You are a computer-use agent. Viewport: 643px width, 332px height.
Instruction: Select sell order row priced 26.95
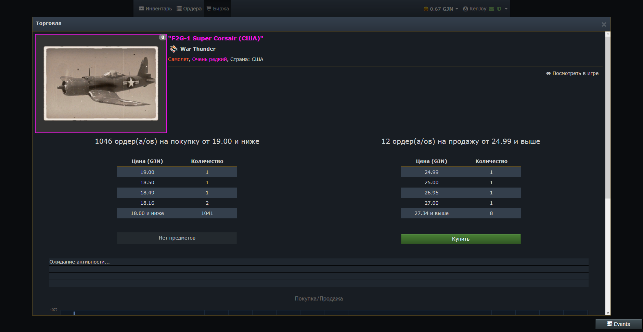click(x=461, y=193)
